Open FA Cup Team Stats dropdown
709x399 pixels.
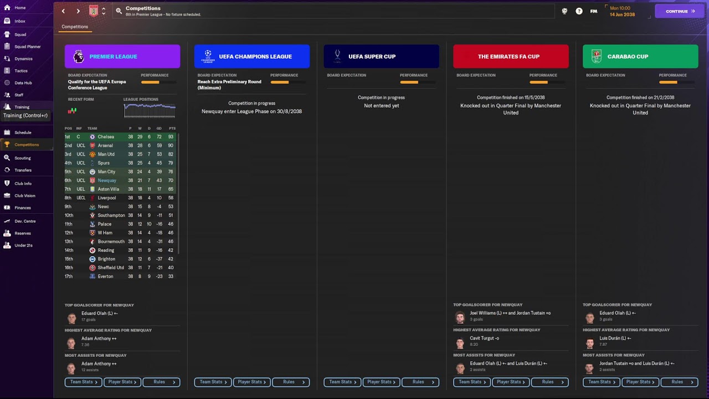(x=472, y=382)
